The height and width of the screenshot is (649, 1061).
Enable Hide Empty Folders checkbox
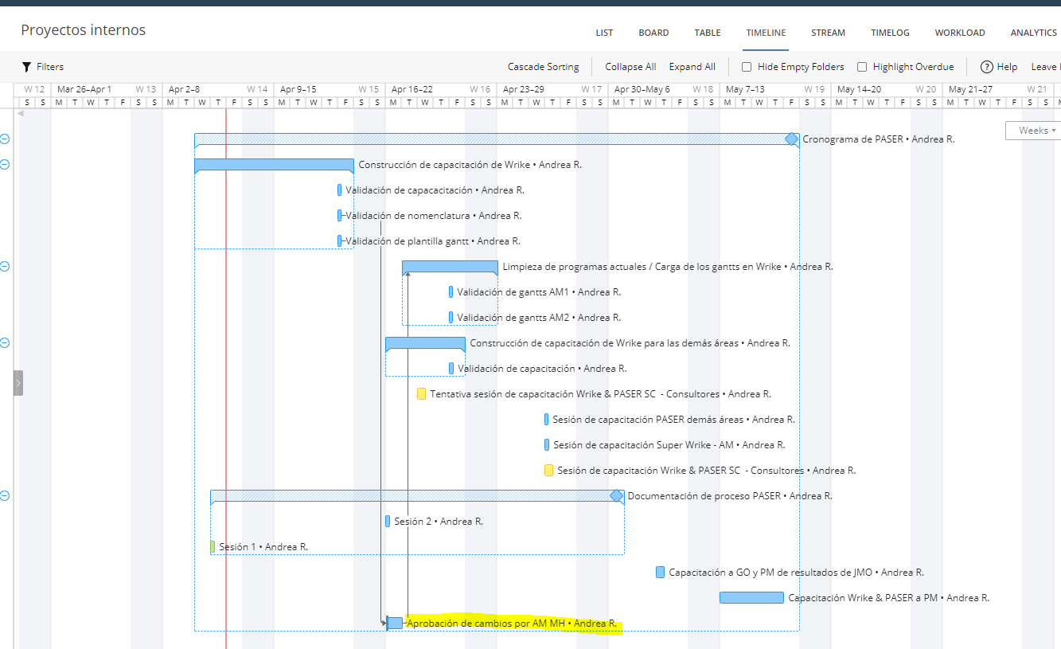point(747,67)
